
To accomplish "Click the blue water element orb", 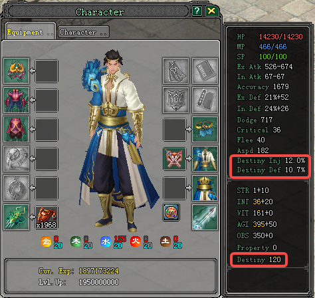I will pyautogui.click(x=106, y=241).
